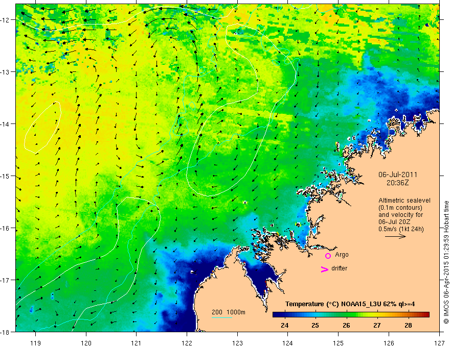Screen dimensions: 450x347
Task: Click the longitude label '119'
Action: click(35, 343)
